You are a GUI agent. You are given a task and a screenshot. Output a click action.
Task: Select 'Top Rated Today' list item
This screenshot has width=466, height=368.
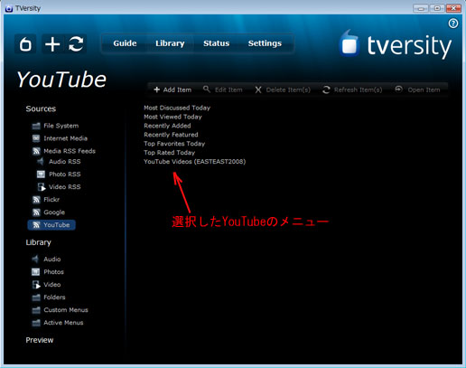point(169,153)
